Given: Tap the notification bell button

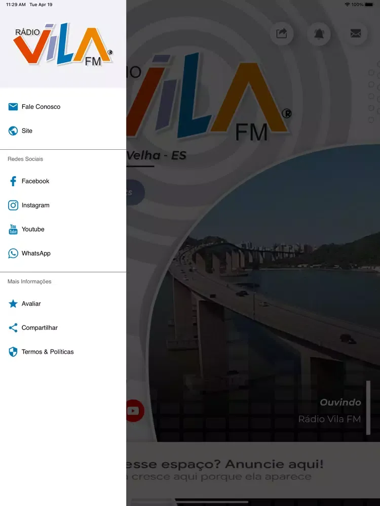Looking at the screenshot, I should [319, 33].
